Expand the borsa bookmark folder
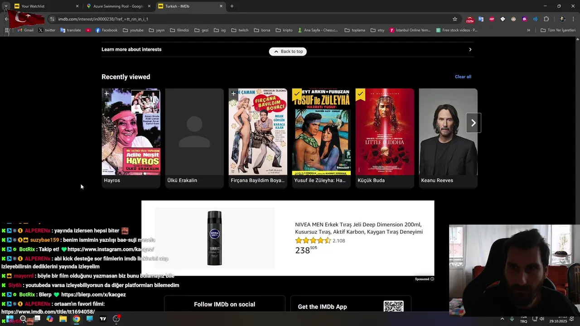 coord(261,30)
